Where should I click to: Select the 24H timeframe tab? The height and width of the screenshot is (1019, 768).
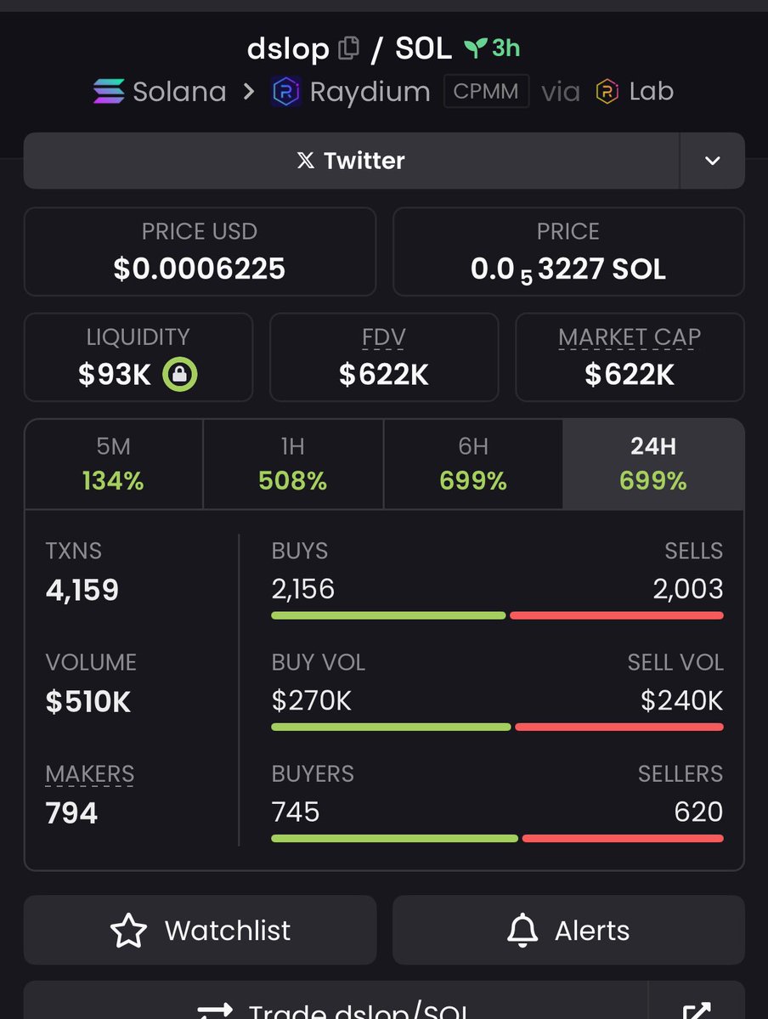[653, 464]
